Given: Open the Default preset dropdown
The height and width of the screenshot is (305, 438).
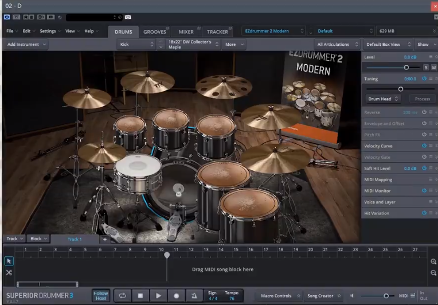Looking at the screenshot, I should tap(345, 31).
